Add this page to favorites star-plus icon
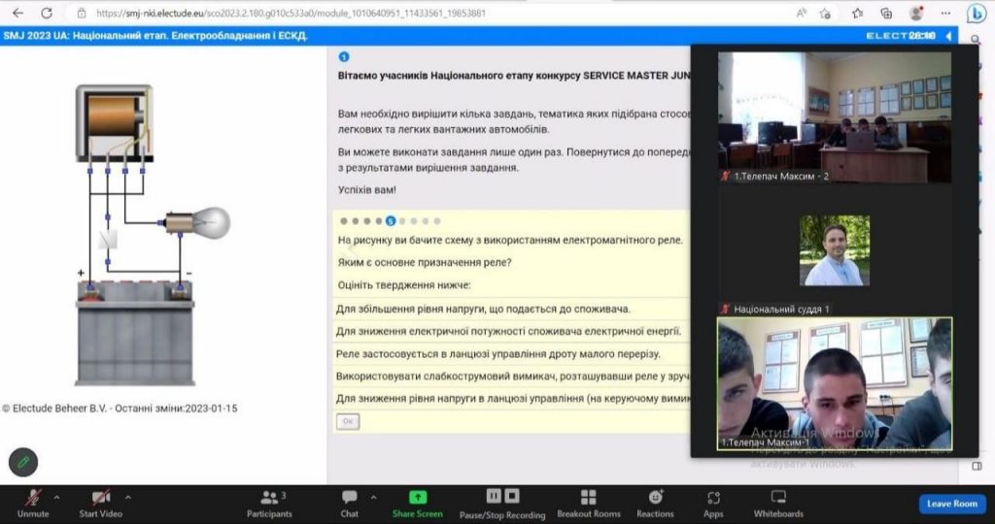Viewport: 995px width, 524px height. [x=825, y=13]
